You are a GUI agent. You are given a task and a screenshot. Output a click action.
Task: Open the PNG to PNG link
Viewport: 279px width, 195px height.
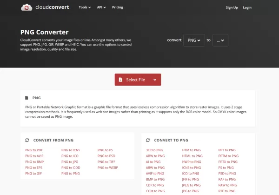pyautogui.click(x=71, y=174)
